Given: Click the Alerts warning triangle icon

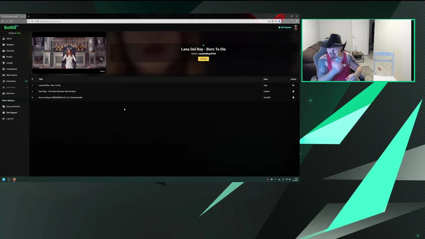Looking at the screenshot, I should [4, 39].
